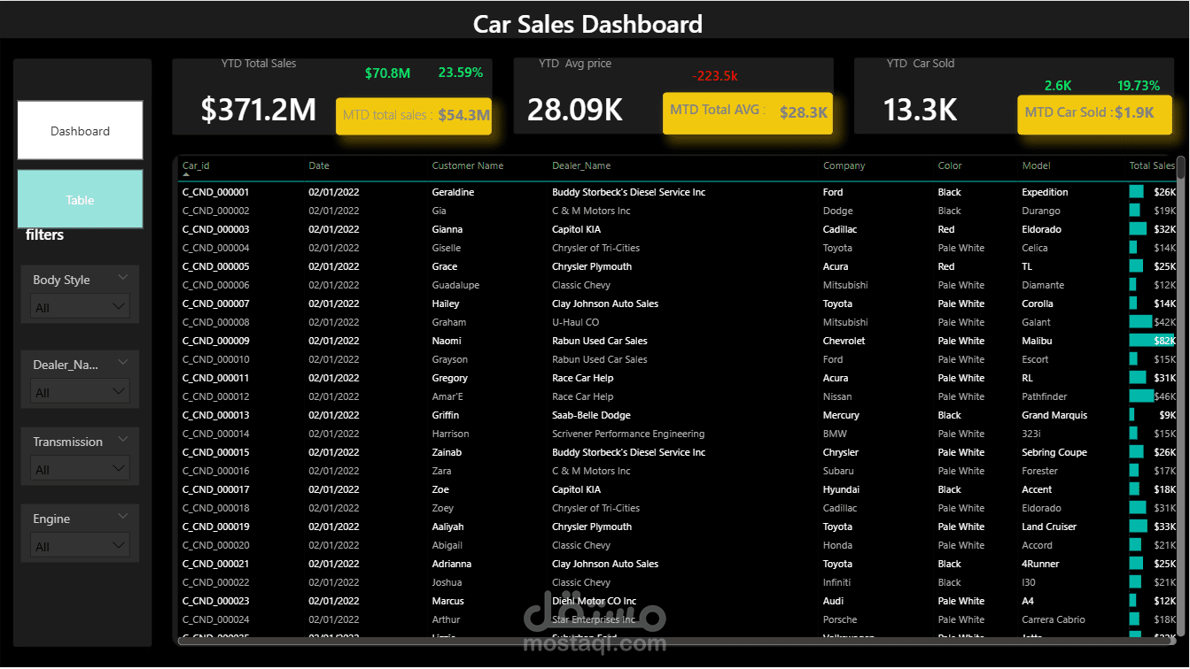Open the Body Style filter dropdown
The width and height of the screenshot is (1190, 669).
(80, 307)
